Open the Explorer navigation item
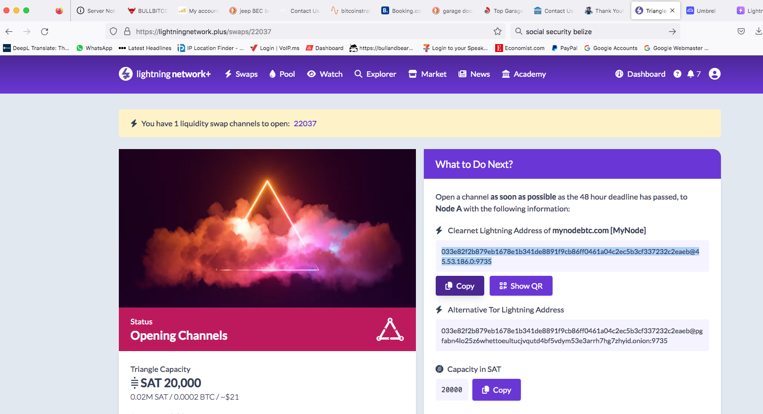Screen dimensions: 763x414 point(375,74)
